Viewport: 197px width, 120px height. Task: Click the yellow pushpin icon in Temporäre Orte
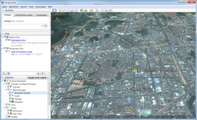click(x=9, y=51)
